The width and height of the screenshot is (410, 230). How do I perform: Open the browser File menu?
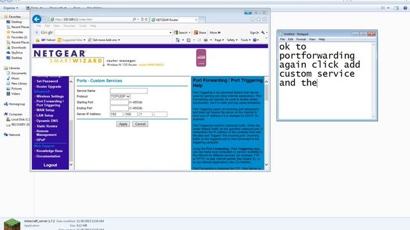coord(38,26)
